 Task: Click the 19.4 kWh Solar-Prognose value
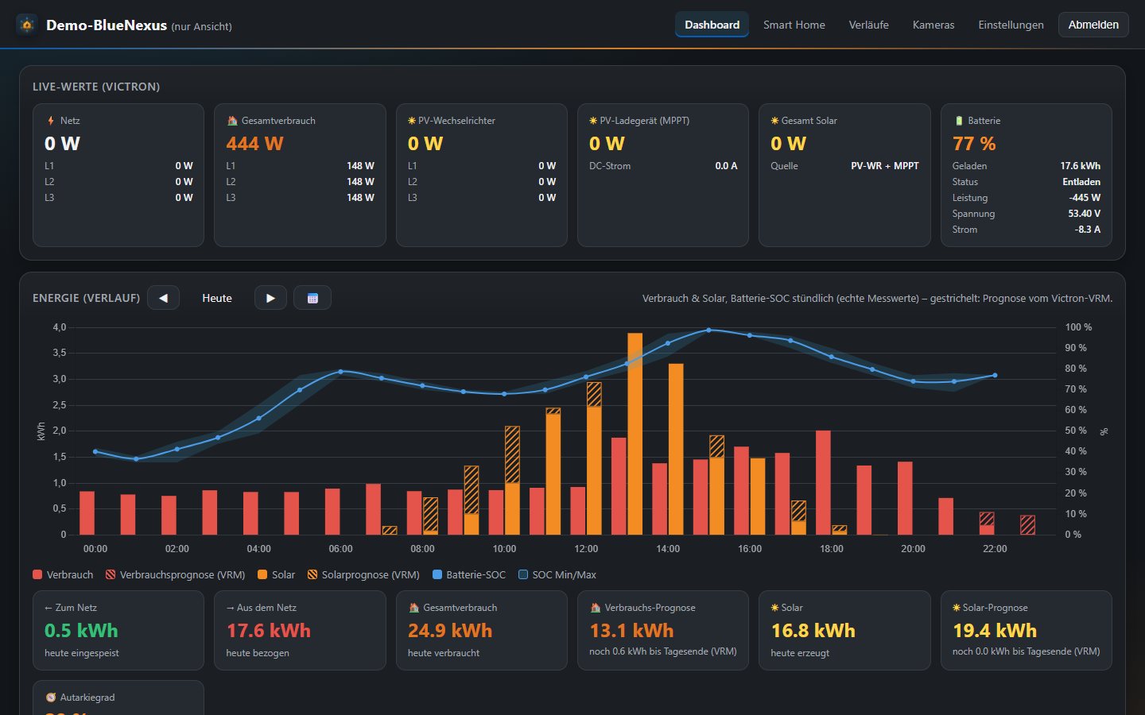pyautogui.click(x=995, y=631)
